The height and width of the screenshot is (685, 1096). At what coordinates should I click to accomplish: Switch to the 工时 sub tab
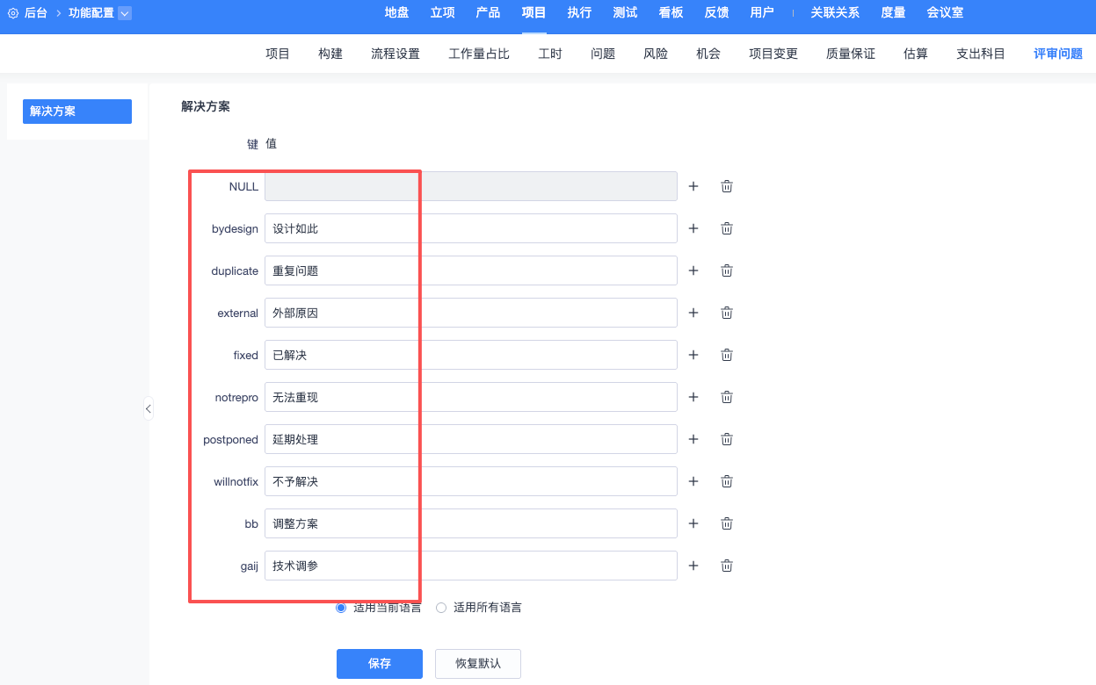[550, 54]
